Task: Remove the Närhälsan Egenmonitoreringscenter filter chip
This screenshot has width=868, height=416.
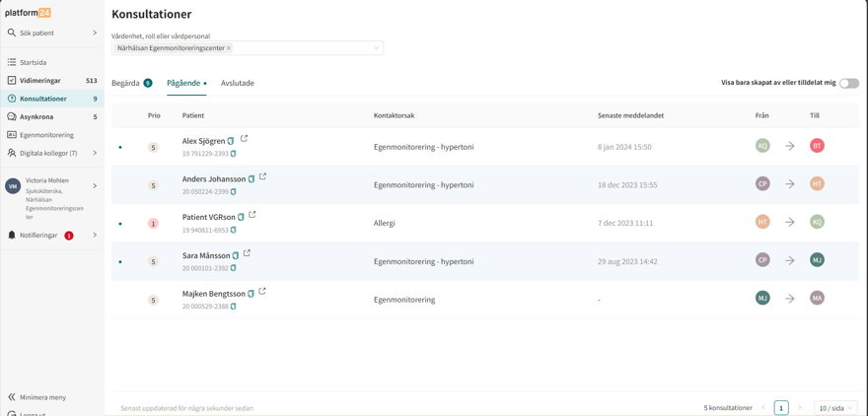Action: pyautogui.click(x=229, y=48)
